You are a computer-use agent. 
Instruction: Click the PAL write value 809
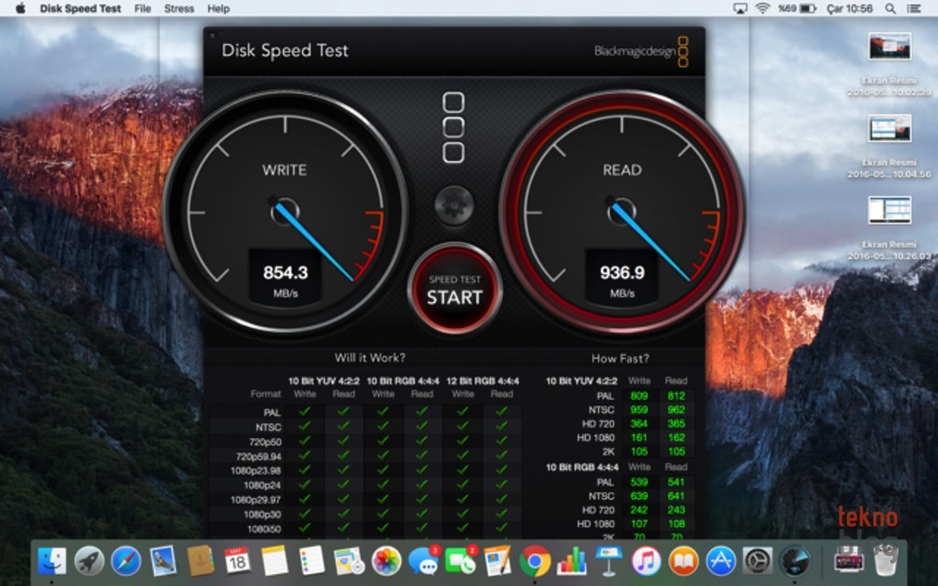638,396
